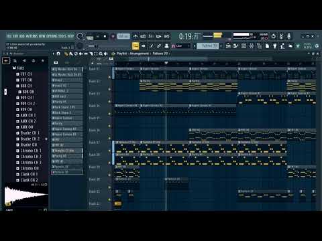
Task: Select the playlist Mute tool
Action: 81,54
